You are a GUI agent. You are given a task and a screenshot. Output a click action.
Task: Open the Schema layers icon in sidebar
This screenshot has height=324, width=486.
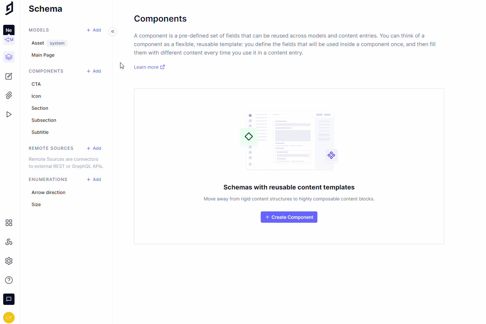(x=9, y=57)
